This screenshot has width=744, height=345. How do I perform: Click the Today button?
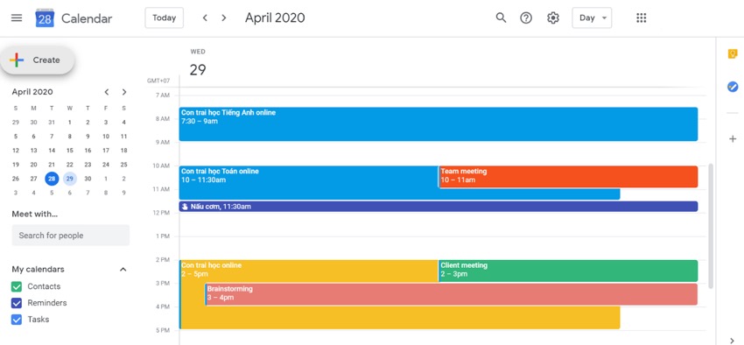[165, 18]
